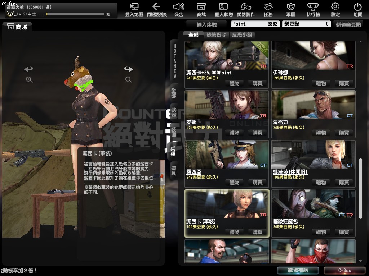The width and height of the screenshot is (369, 276).
Task: Click the 高壓火槍 player name text
Action: (x=15, y=7)
